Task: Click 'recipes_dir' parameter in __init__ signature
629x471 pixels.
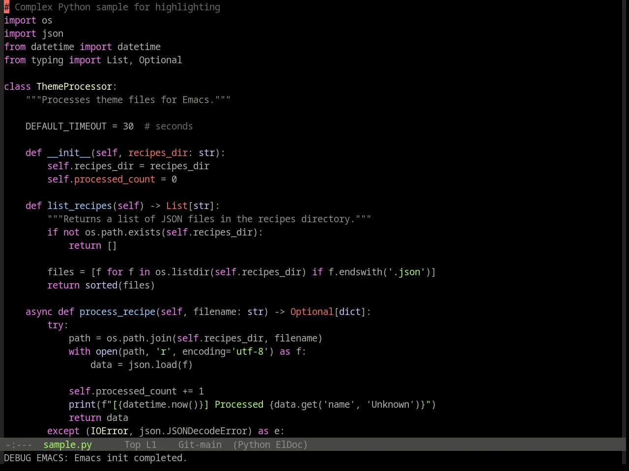Action: [158, 153]
